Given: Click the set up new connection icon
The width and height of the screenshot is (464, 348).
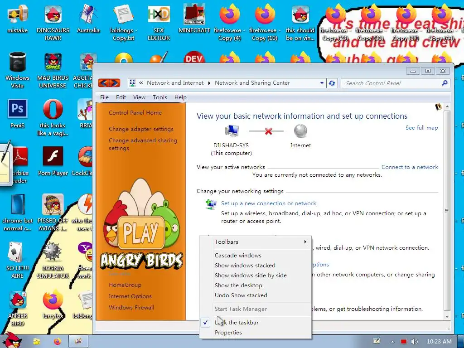Looking at the screenshot, I should coord(211,204).
